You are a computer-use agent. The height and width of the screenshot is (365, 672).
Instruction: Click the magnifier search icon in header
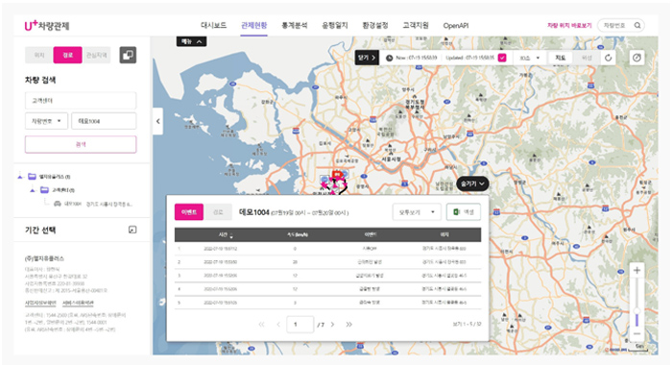click(x=637, y=25)
